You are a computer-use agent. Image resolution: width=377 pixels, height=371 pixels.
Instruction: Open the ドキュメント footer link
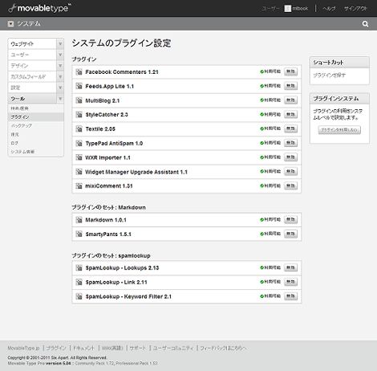84,348
